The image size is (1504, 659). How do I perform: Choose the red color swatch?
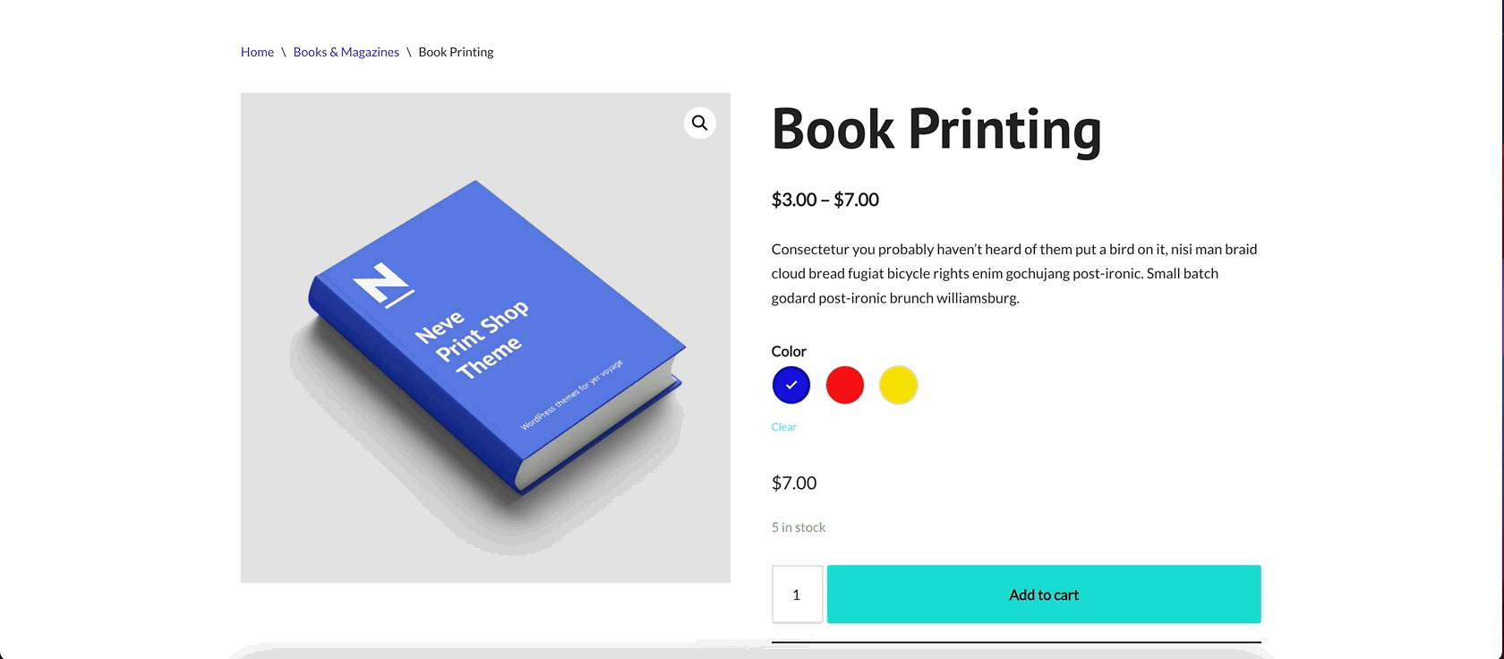844,385
